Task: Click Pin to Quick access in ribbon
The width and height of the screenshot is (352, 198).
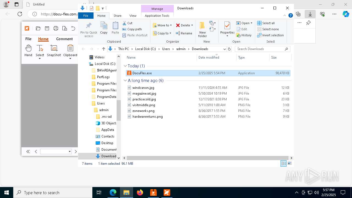Action: tap(89, 30)
